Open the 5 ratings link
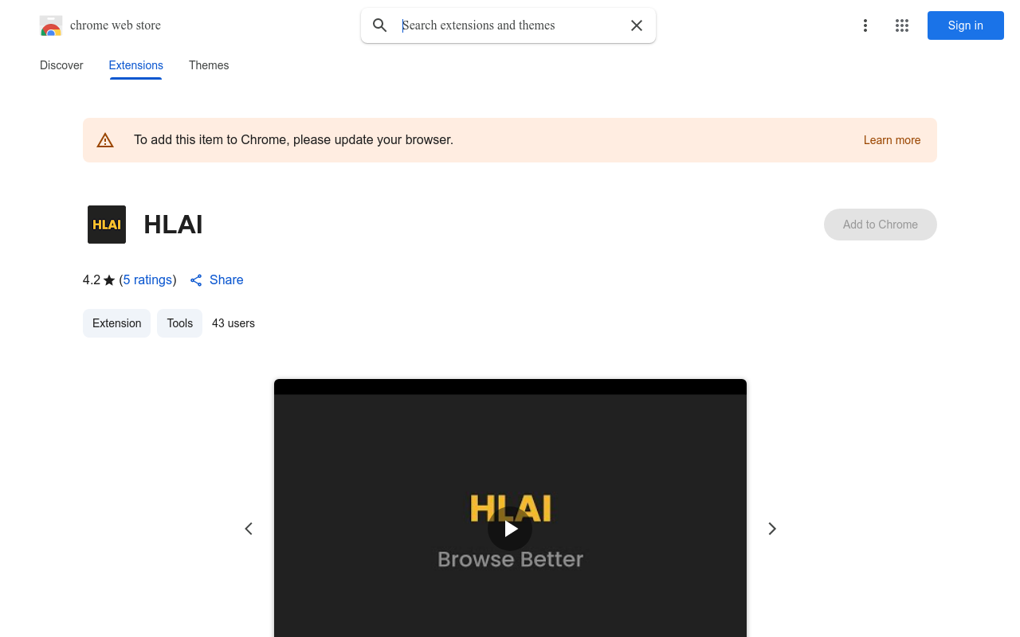This screenshot has height=637, width=1020. point(147,279)
